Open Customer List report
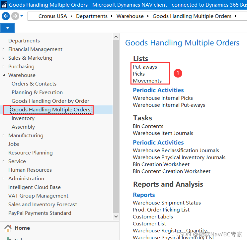Image resolution: width=247 pixels, height=240 pixels. (149, 223)
